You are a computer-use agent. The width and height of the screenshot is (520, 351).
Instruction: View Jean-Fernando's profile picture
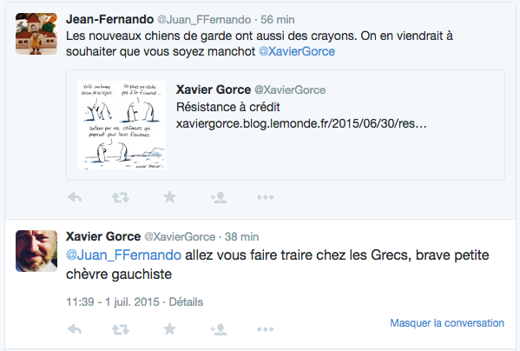pyautogui.click(x=36, y=34)
